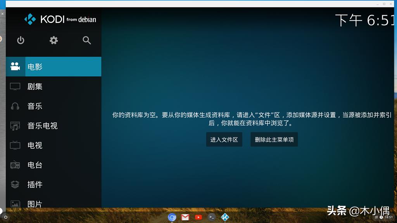Launch Chromium from the taskbar
Viewport: 397px width, 223px height.
172,217
